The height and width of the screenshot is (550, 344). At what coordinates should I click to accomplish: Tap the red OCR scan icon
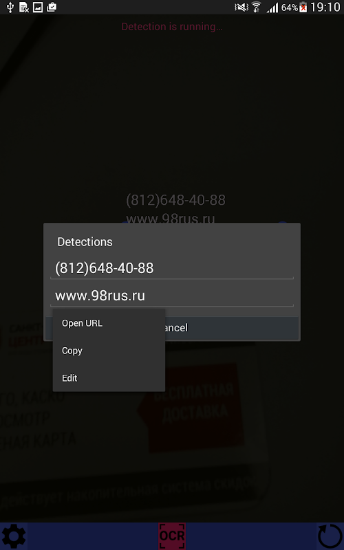[171, 536]
